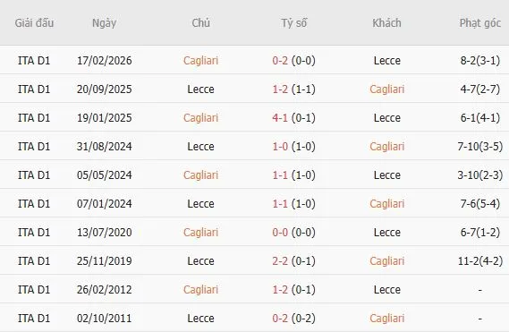Click the Phạt góc column header
Image resolution: width=509 pixels, height=332 pixels.
click(x=480, y=23)
